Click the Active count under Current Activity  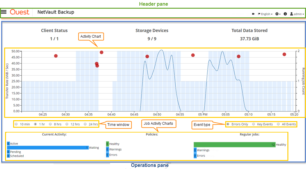[8, 144]
